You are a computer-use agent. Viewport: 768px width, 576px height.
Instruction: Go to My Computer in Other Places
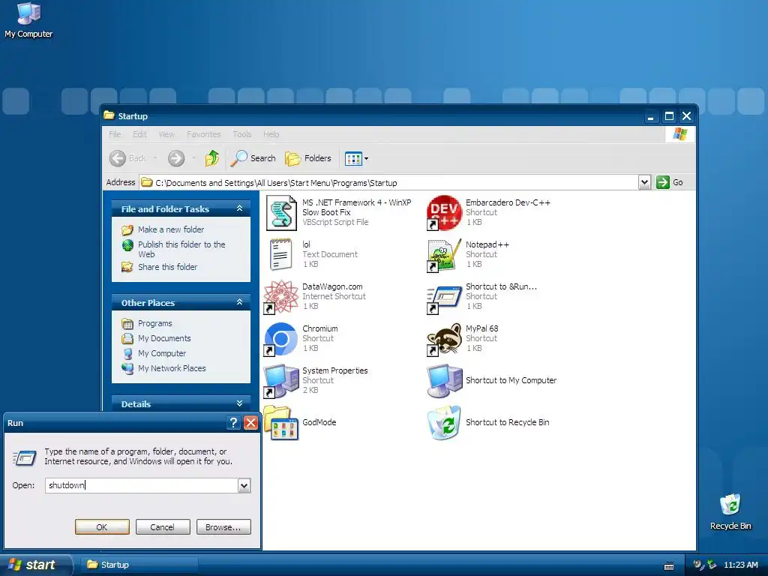(162, 353)
